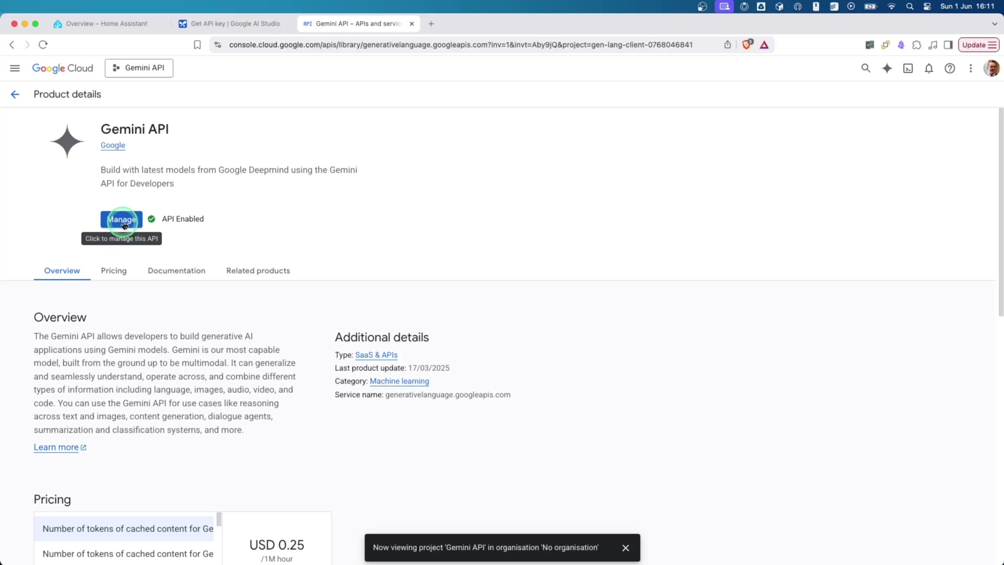Open the Update browser menu
This screenshot has width=1004, height=565.
click(x=978, y=44)
